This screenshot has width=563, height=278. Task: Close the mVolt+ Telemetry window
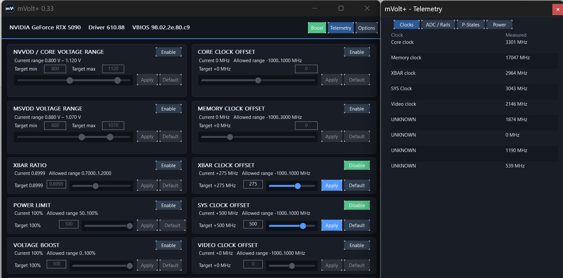[558, 9]
